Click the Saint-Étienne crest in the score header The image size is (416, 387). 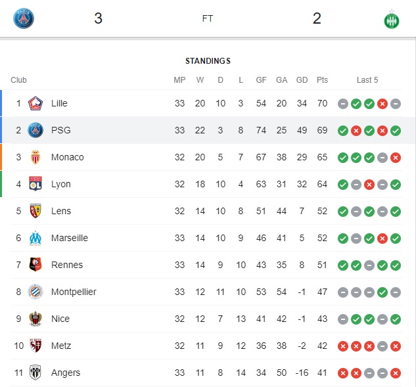click(392, 19)
